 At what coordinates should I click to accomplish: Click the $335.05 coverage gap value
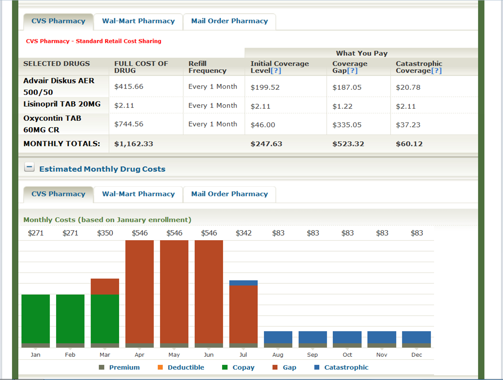tap(347, 125)
